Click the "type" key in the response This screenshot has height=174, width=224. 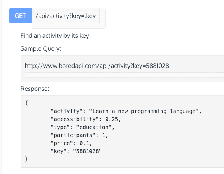(x=60, y=127)
